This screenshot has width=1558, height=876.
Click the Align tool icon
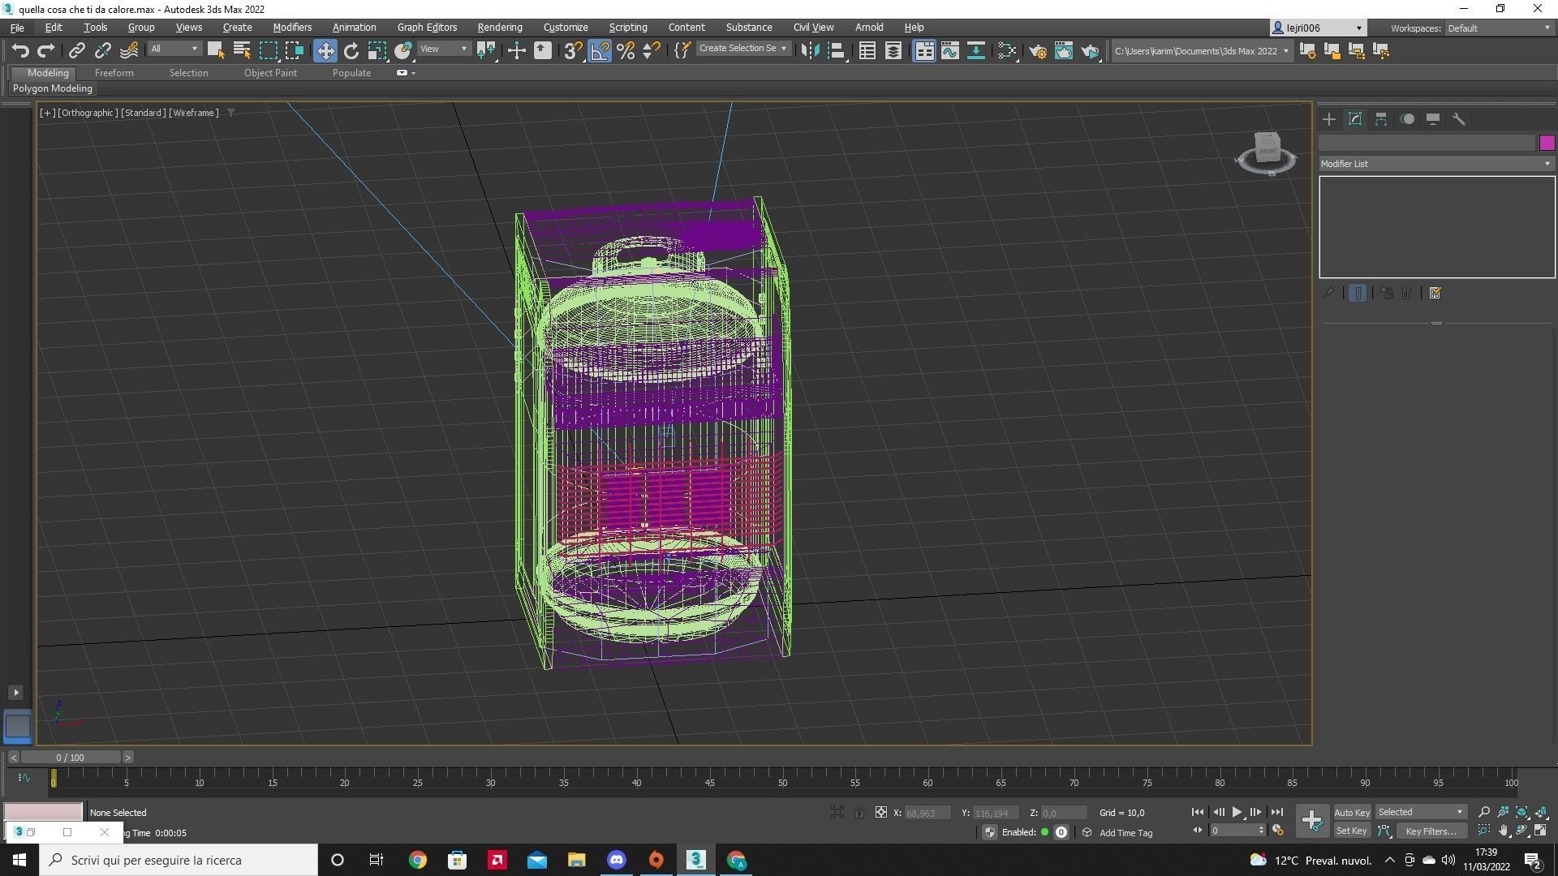(x=836, y=51)
